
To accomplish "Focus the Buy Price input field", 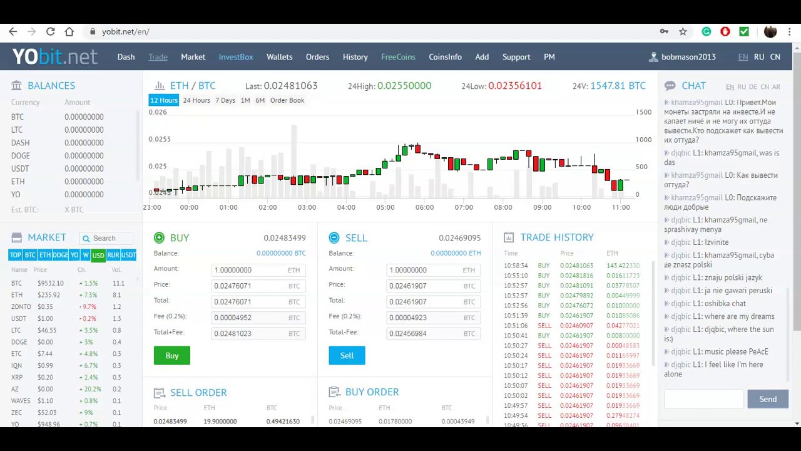I will (x=258, y=286).
